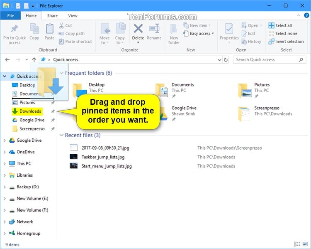Open the Move to command
Image resolution: width=311 pixels, height=249 pixels.
tap(104, 34)
